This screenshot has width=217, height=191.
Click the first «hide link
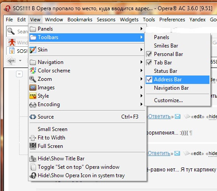click(212, 117)
